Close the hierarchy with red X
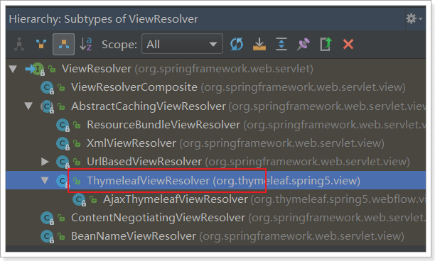This screenshot has height=261, width=435. point(348,44)
